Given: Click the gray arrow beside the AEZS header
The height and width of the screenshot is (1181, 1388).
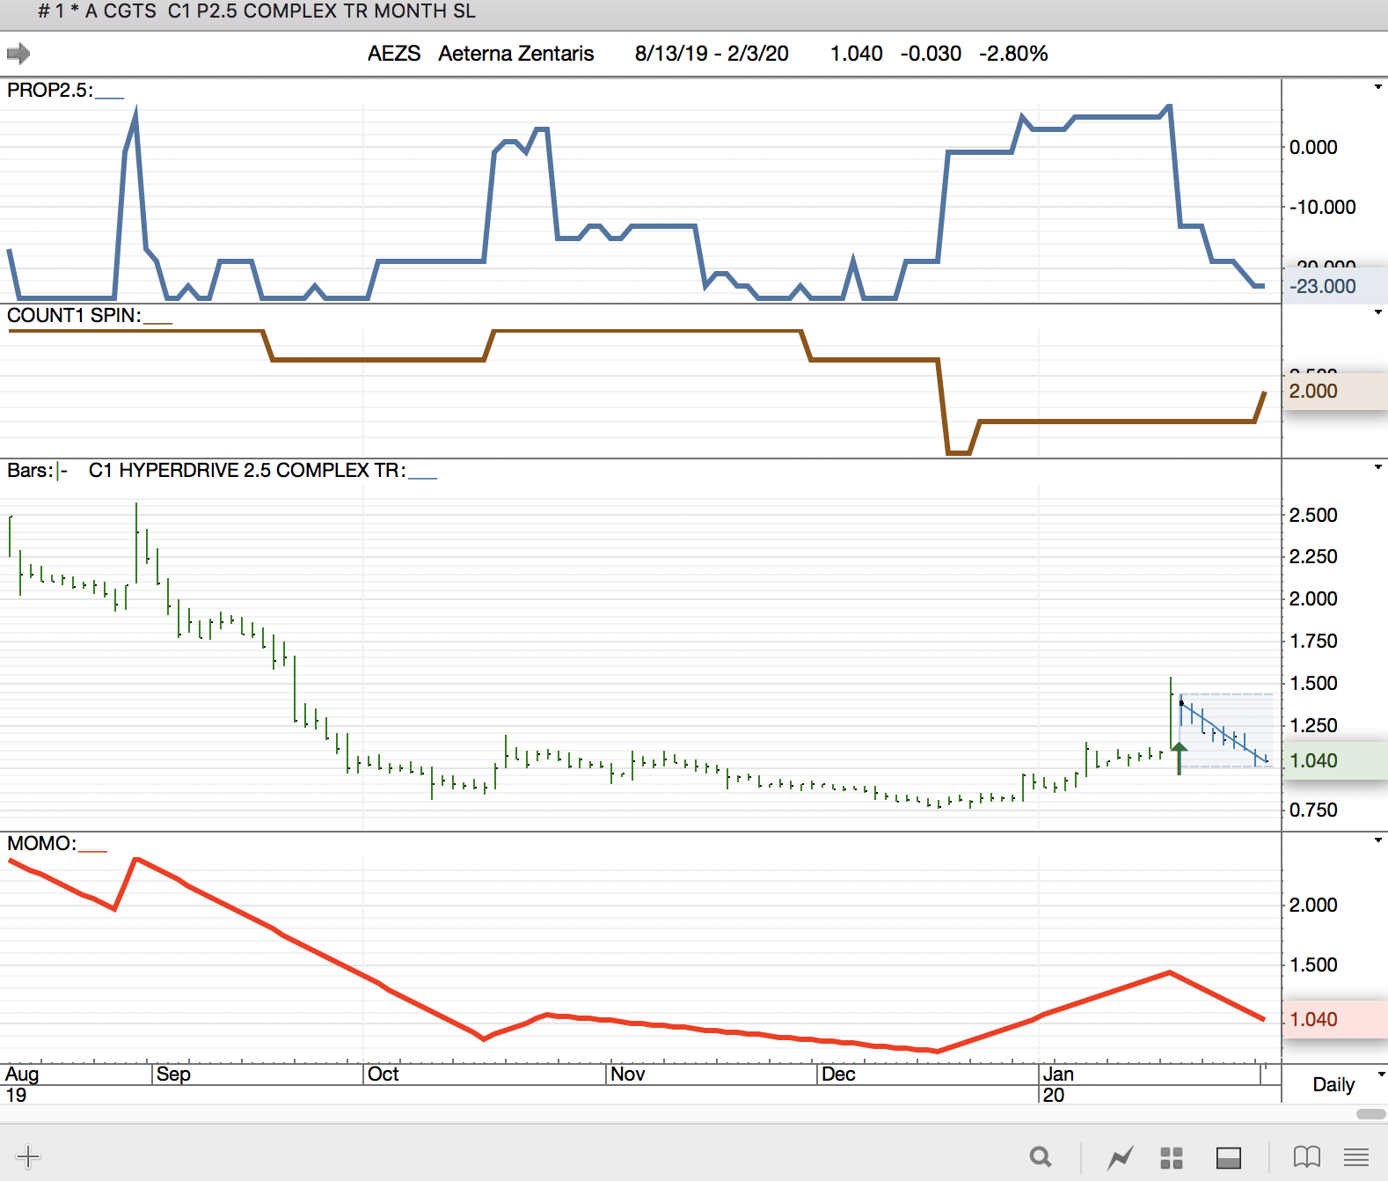Looking at the screenshot, I should 18,54.
